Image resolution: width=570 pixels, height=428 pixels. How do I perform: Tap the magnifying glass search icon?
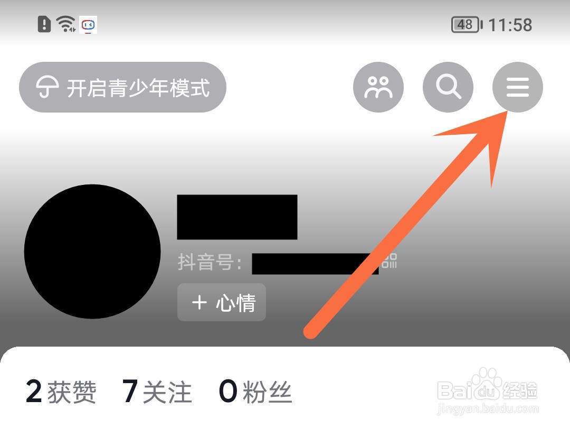coord(448,87)
